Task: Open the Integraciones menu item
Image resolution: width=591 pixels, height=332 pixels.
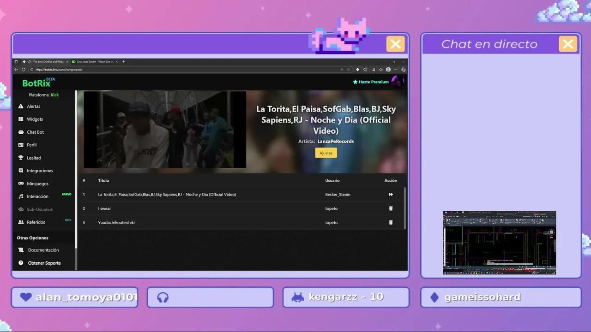Action: pyautogui.click(x=40, y=171)
